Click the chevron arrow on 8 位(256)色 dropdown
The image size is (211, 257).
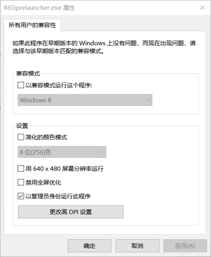tap(102, 152)
